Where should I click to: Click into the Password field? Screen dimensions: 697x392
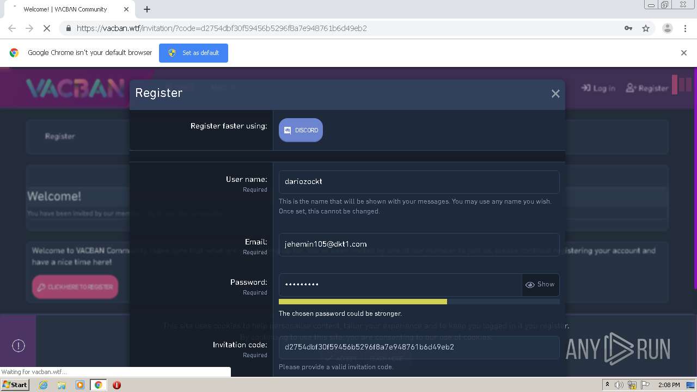(x=400, y=284)
